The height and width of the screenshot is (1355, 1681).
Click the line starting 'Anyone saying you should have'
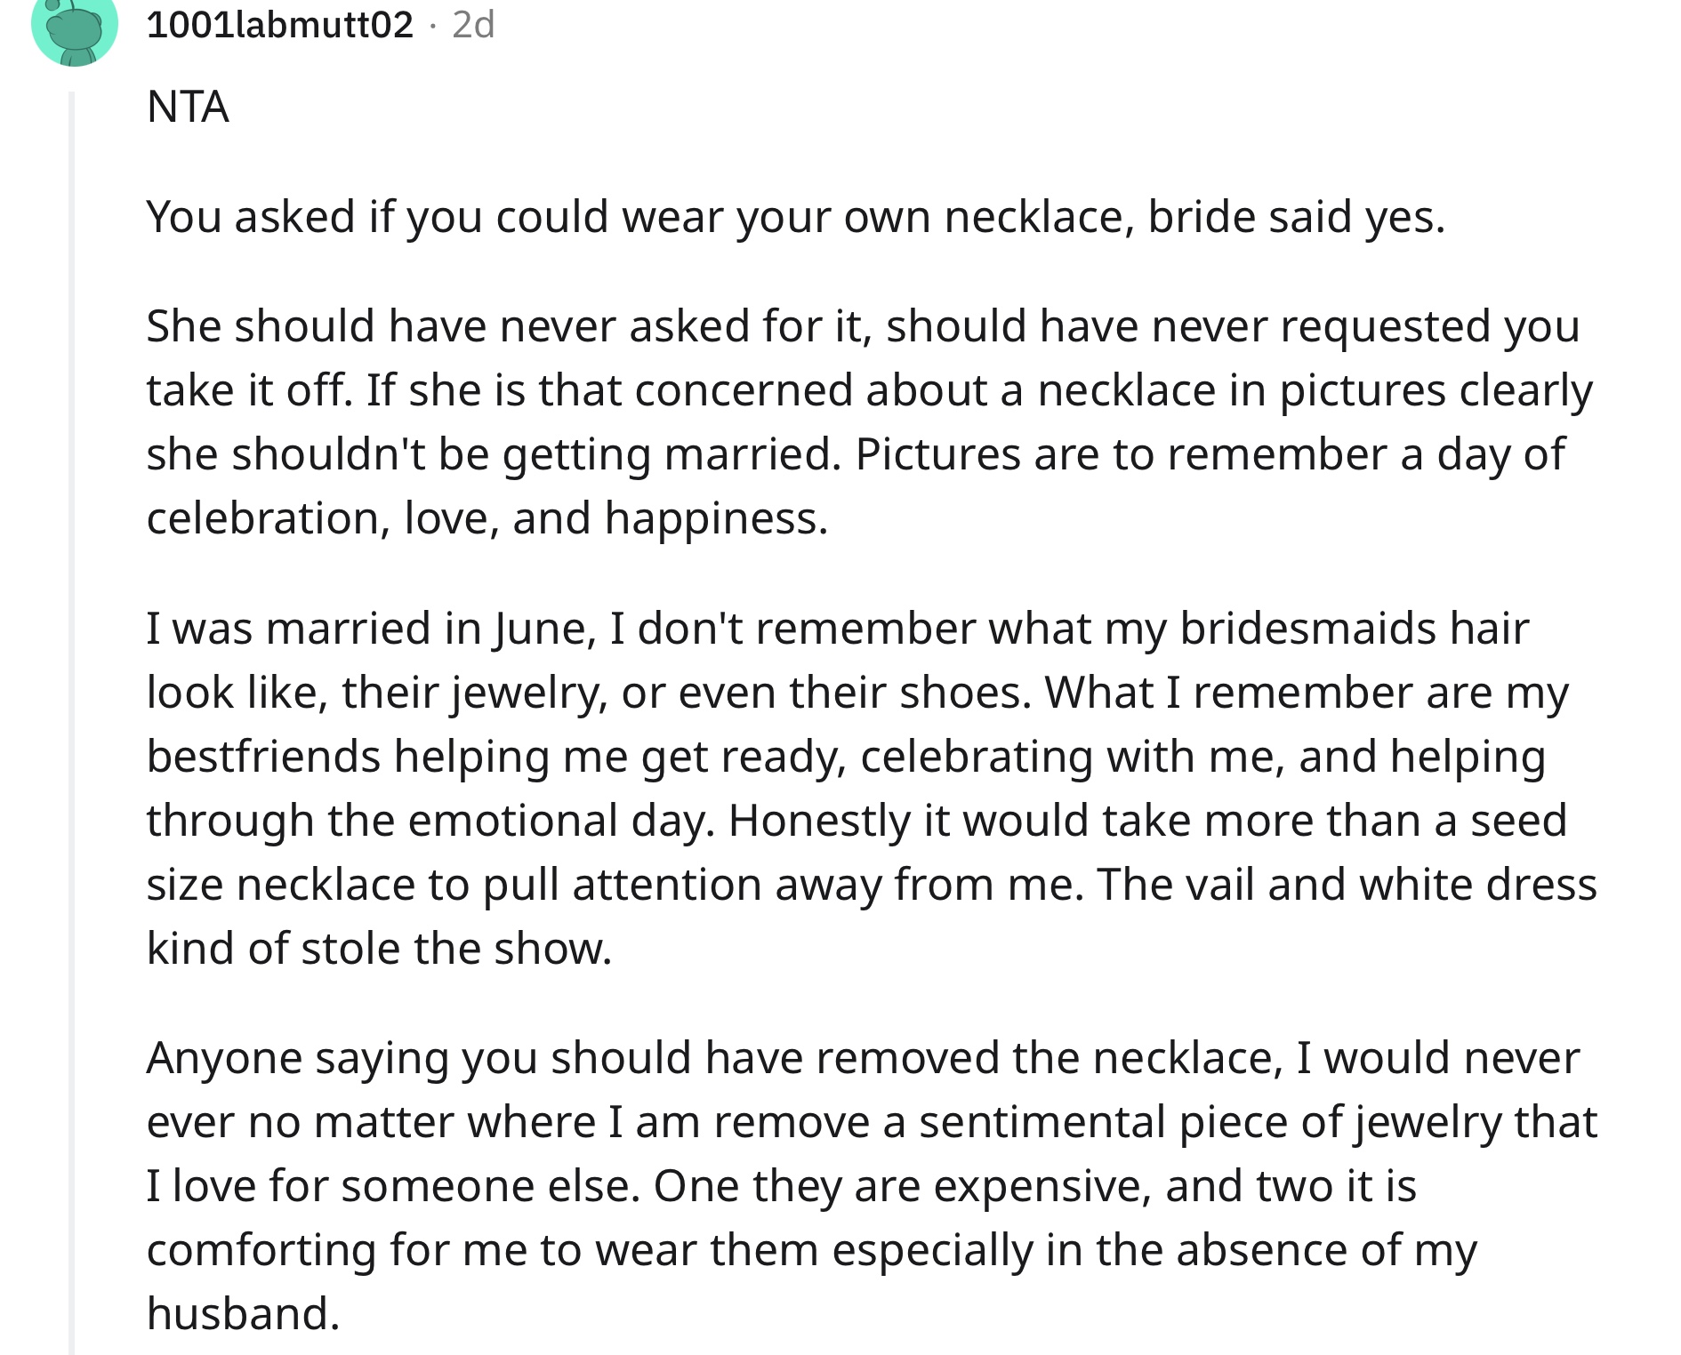click(863, 1058)
